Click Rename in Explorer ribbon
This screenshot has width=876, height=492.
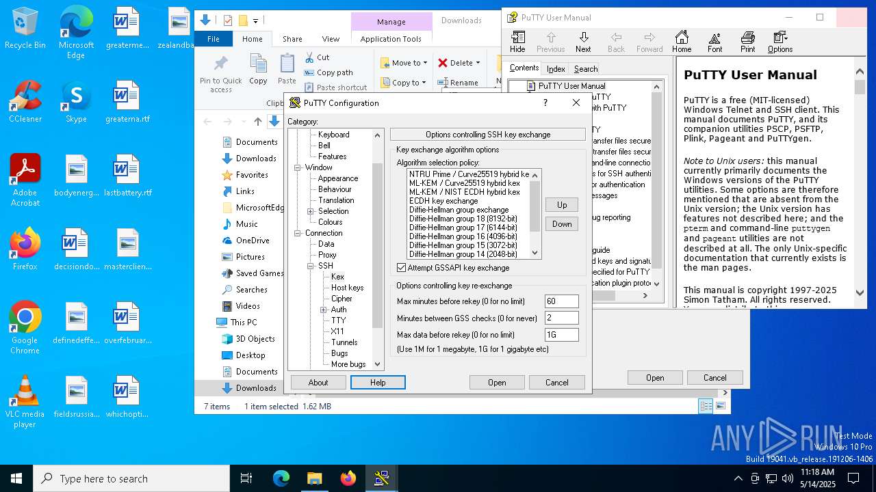point(460,83)
